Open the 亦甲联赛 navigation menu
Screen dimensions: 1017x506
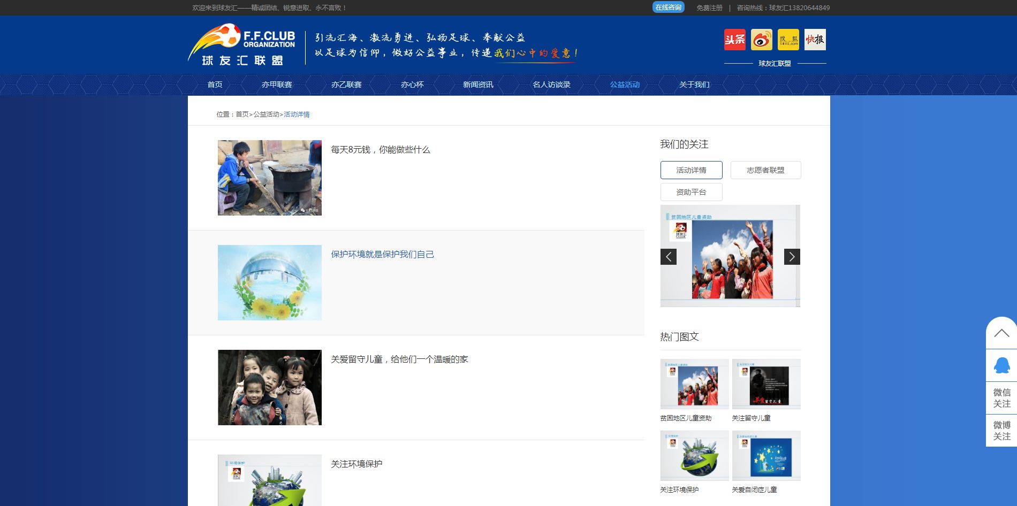tap(277, 85)
